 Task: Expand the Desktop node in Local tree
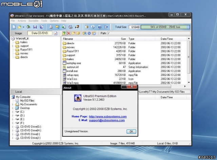point(13,108)
